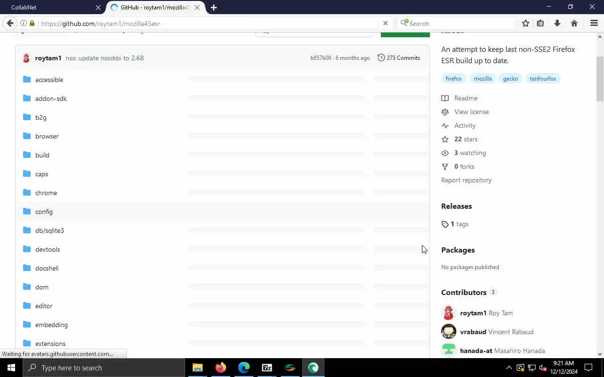The height and width of the screenshot is (377, 604).
Task: Bookmark this page with the star icon
Action: click(x=525, y=23)
